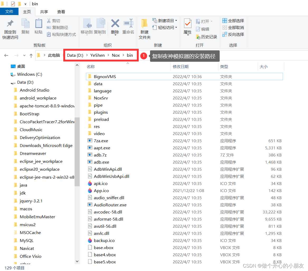This screenshot has height=271, width=308.
Task: Select AdbWinApi.dll file
Action: click(x=184, y=169)
